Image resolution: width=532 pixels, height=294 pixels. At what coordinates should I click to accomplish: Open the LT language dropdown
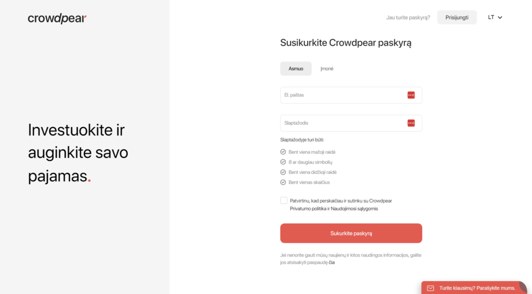coord(495,17)
